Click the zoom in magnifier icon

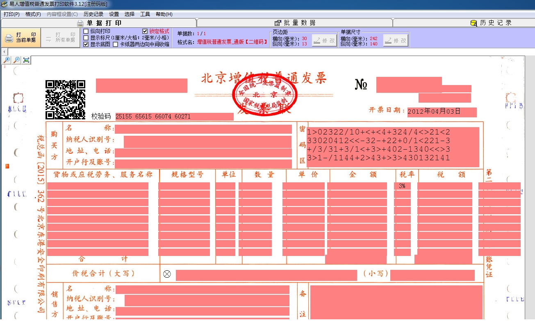7,60
